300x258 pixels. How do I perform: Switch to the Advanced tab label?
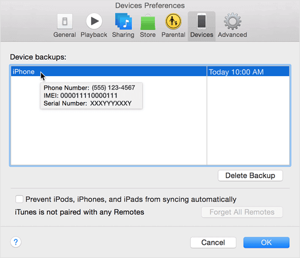(x=232, y=35)
